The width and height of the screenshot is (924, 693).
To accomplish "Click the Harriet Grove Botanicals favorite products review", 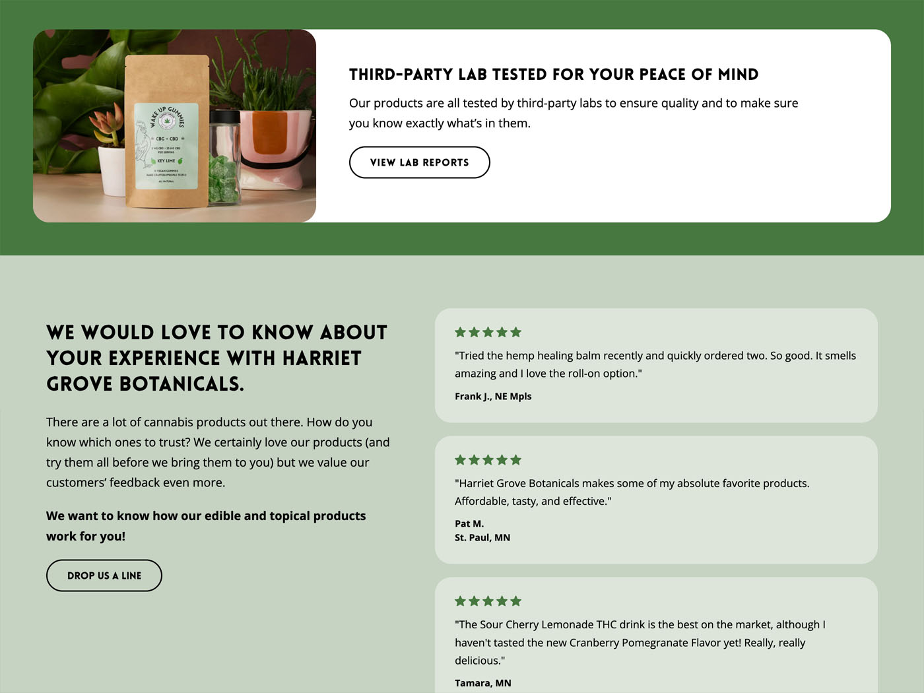I will 632,492.
